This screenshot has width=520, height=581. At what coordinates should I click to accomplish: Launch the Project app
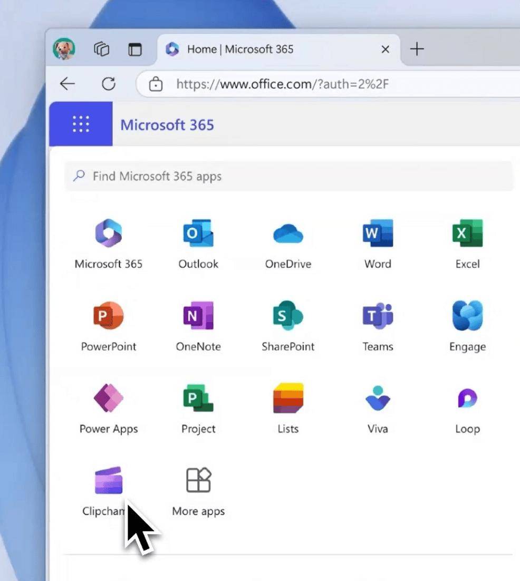(198, 409)
